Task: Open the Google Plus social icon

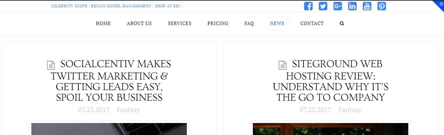Action: pyautogui.click(x=338, y=6)
